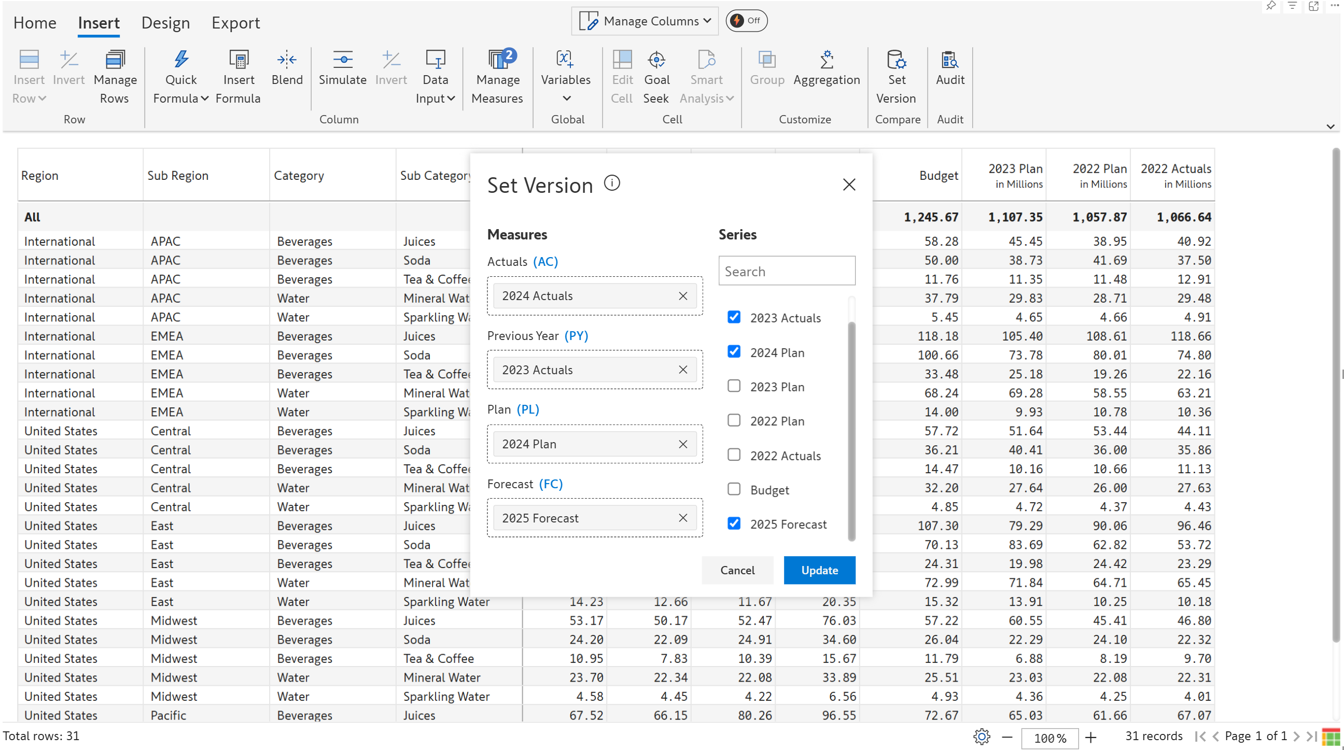Uncheck the 2025 Forecast series checkbox

[734, 523]
